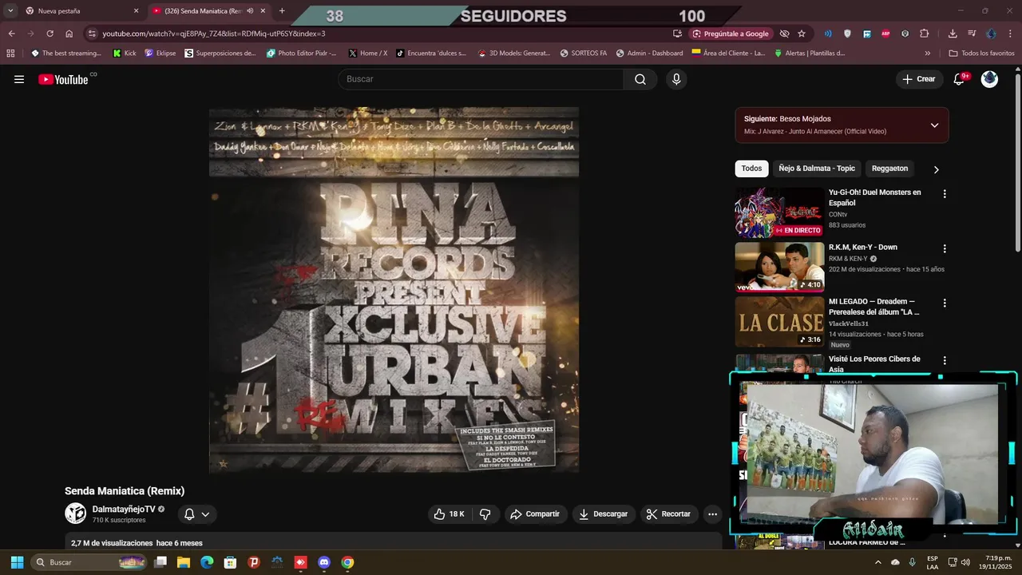
Task: Open the Windows Start menu
Action: (17, 562)
